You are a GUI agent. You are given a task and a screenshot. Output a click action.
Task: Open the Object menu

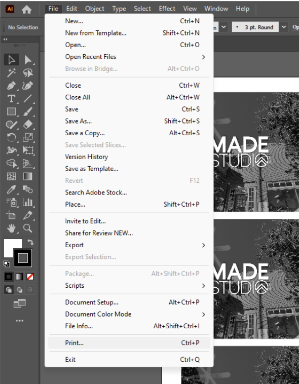pos(95,9)
